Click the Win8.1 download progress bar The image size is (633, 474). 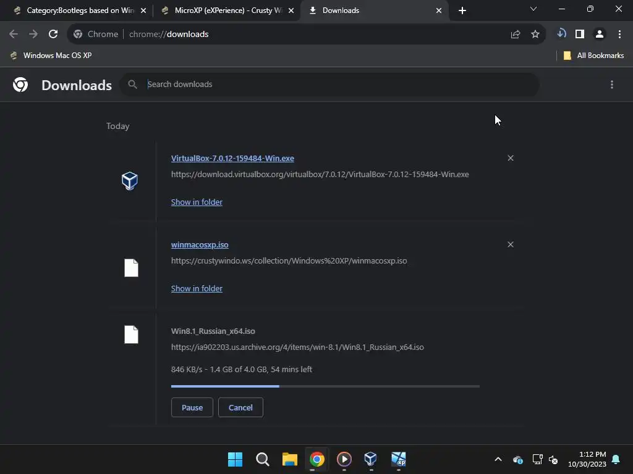325,386
